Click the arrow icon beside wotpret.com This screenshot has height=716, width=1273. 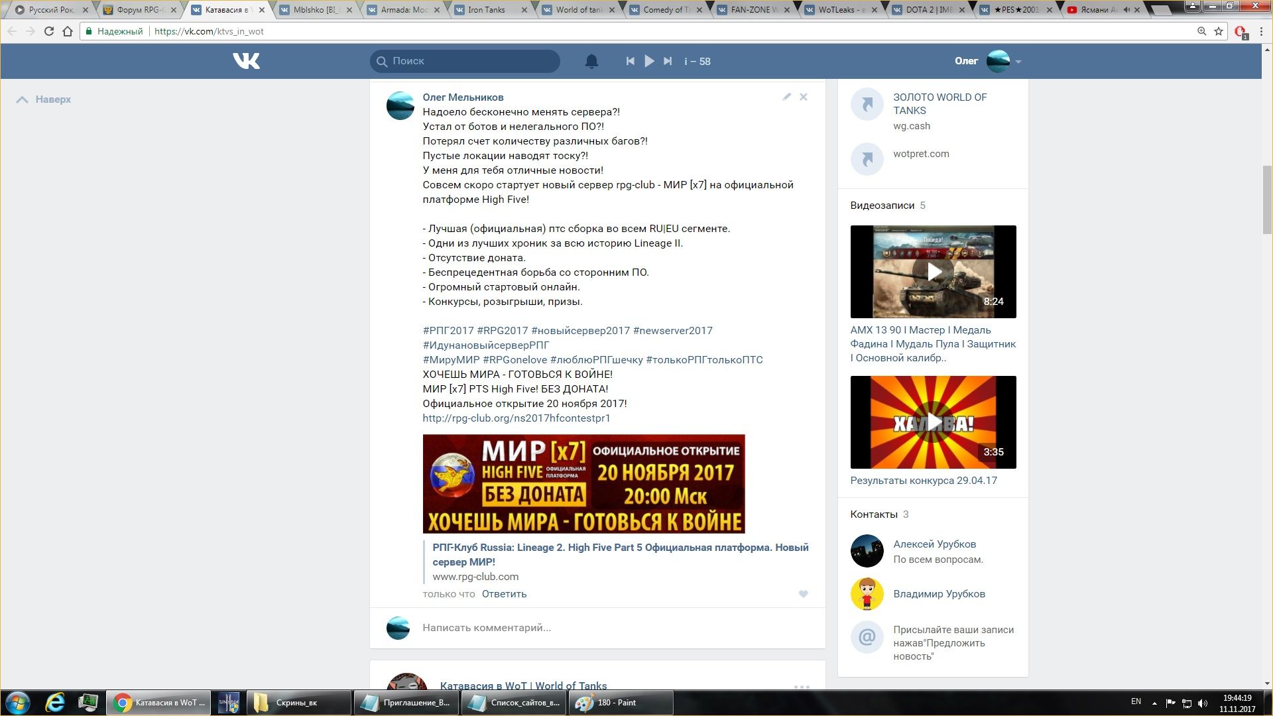pos(867,159)
